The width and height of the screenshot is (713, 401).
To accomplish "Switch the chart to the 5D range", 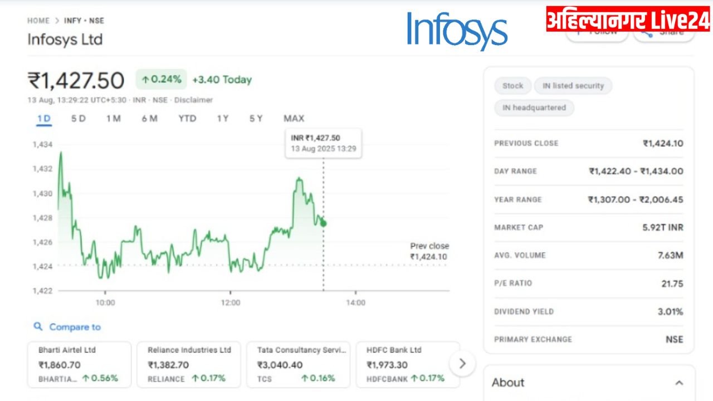I will point(79,118).
